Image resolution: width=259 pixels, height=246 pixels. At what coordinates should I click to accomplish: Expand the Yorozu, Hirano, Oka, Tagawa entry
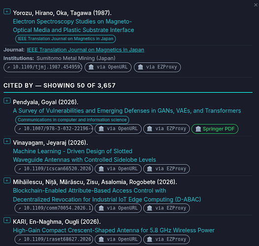pyautogui.click(x=7, y=11)
